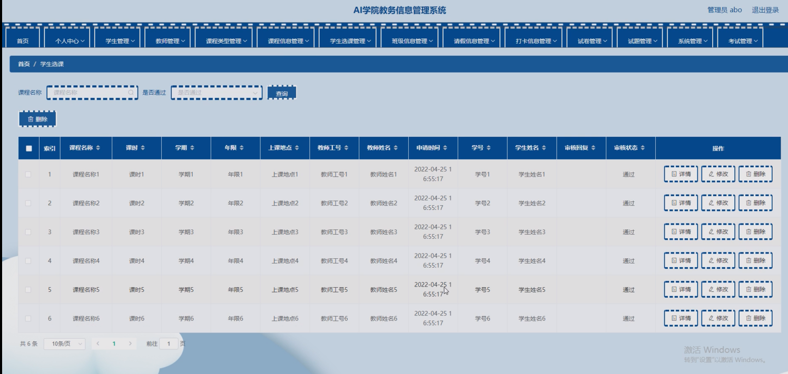Click 退出登录 to log out
This screenshot has width=788, height=374.
click(765, 10)
